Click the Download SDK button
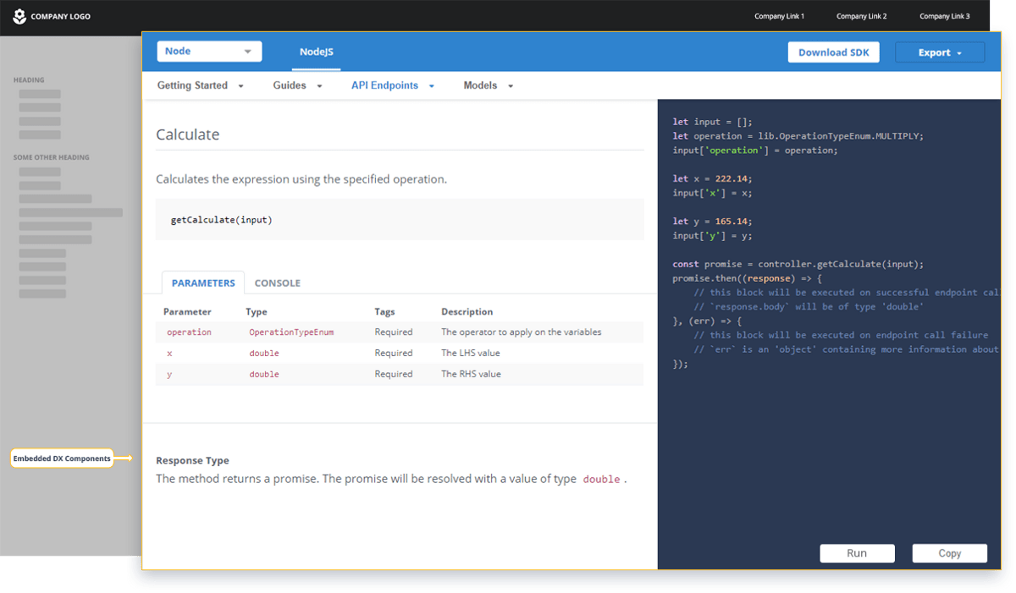 click(x=834, y=52)
